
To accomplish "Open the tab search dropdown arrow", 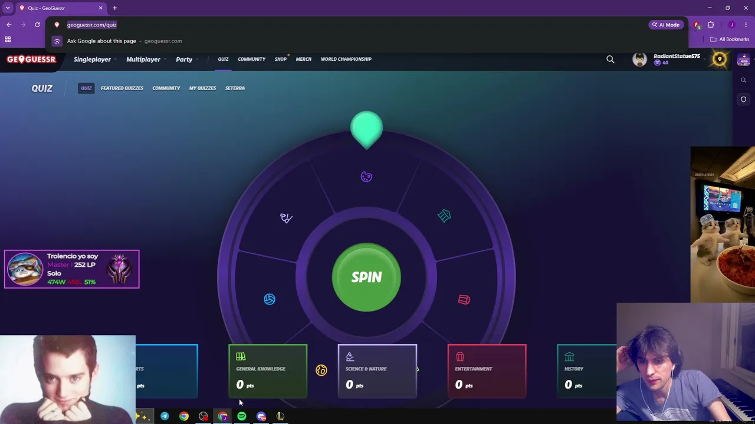I will tap(8, 8).
